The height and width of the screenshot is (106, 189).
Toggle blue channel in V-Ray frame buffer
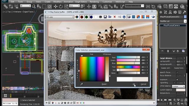pyautogui.click(x=91, y=17)
